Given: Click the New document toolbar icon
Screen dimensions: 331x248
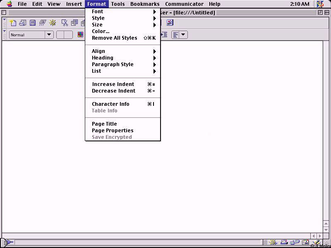Looking at the screenshot, I should (13, 23).
